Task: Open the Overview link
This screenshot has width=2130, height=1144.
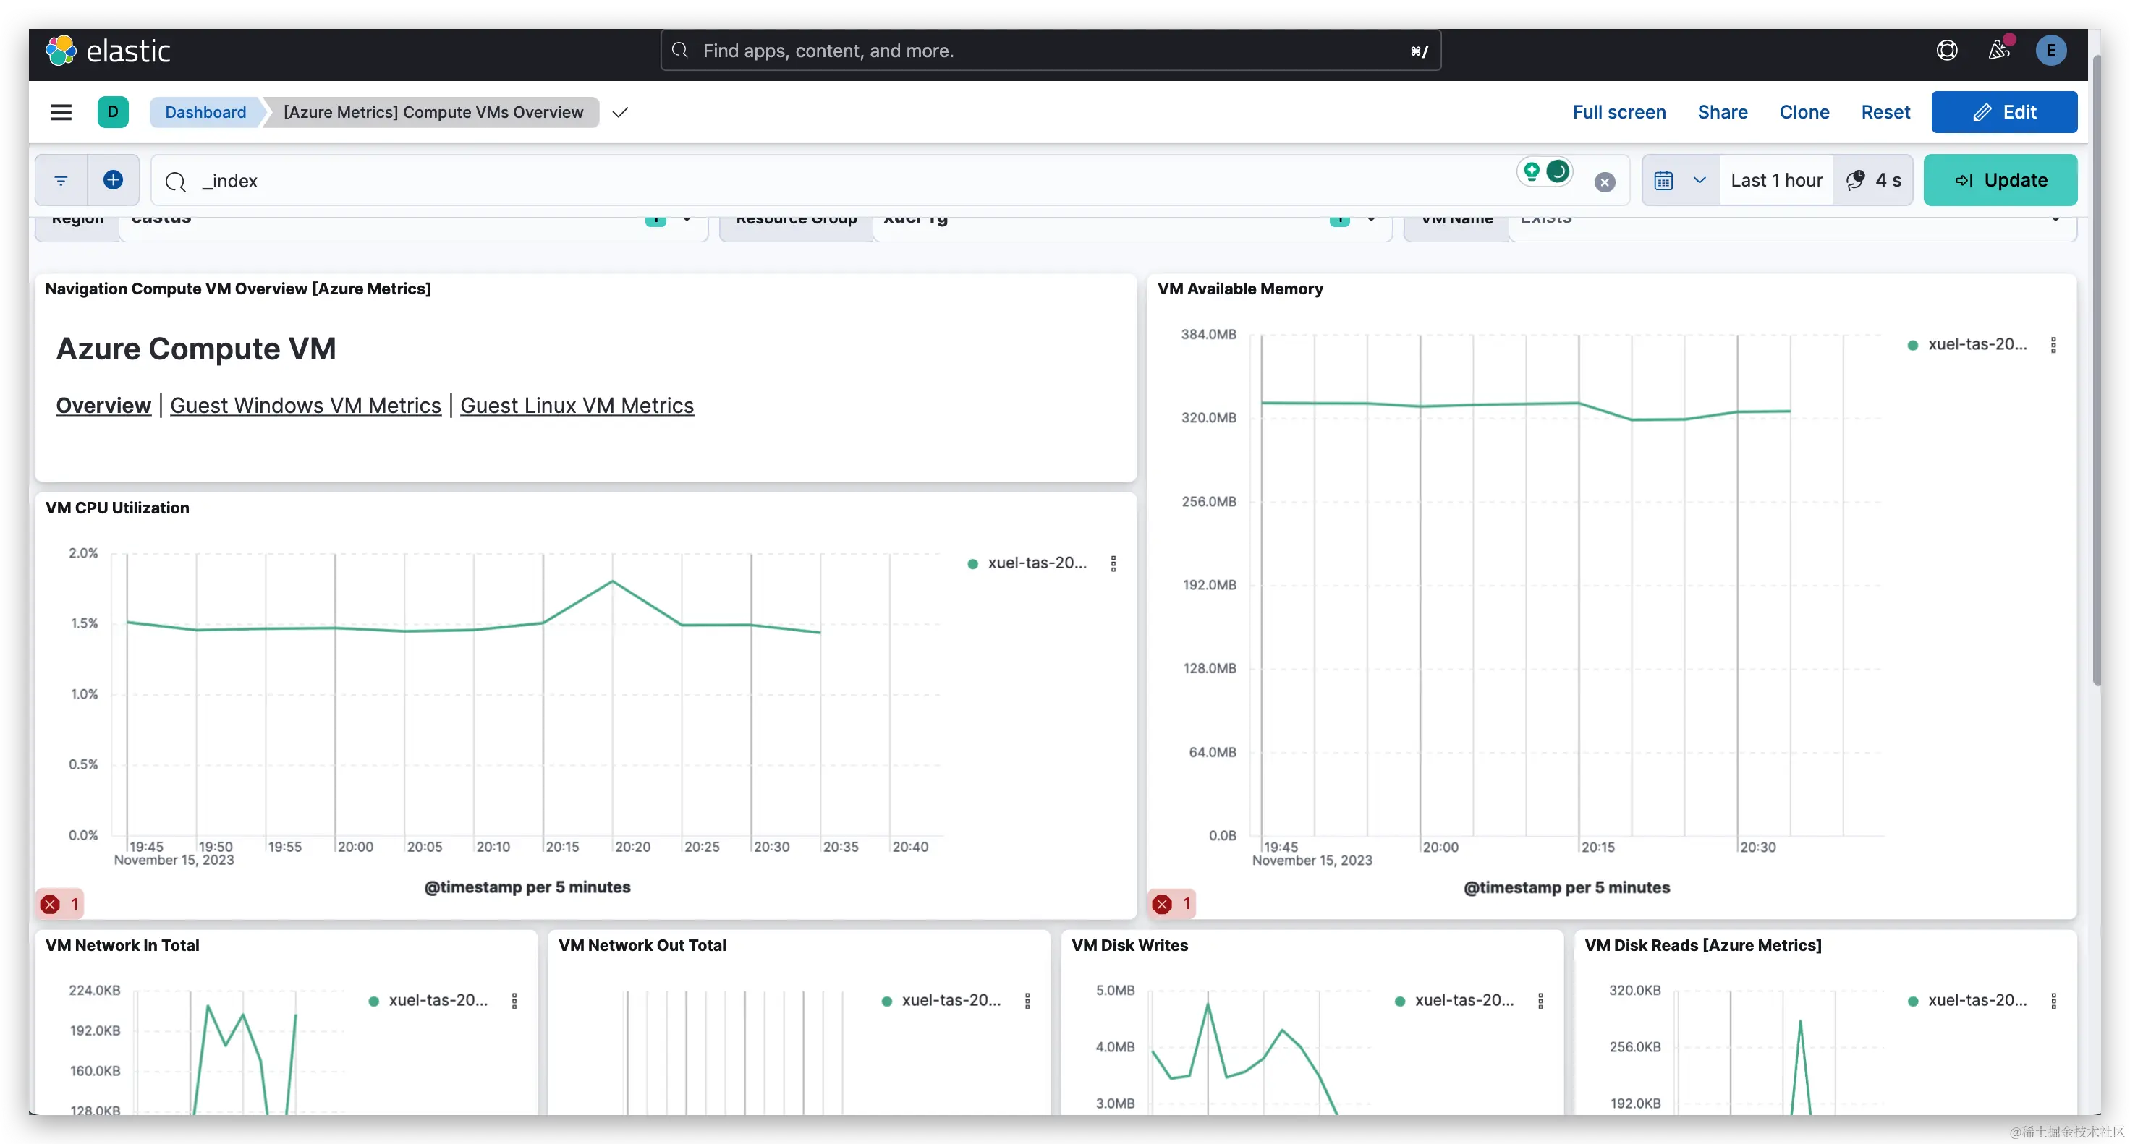Action: point(103,406)
